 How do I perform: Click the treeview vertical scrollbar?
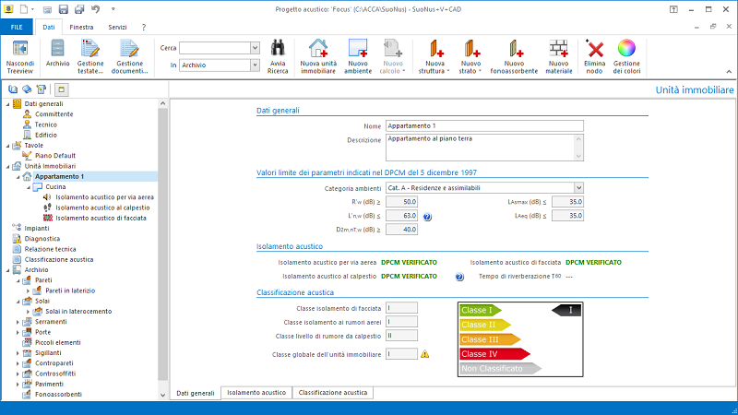coord(163,243)
